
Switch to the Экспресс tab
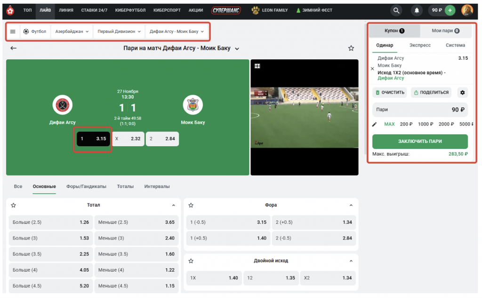pos(420,45)
